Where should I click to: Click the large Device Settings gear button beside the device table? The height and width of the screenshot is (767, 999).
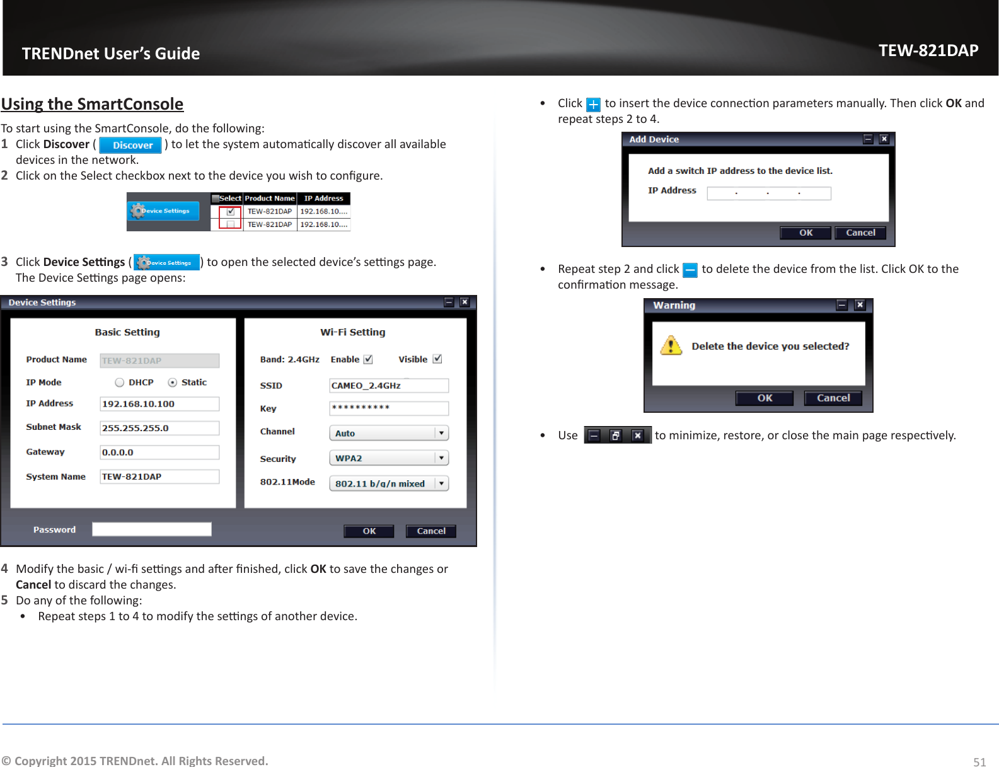[x=164, y=211]
